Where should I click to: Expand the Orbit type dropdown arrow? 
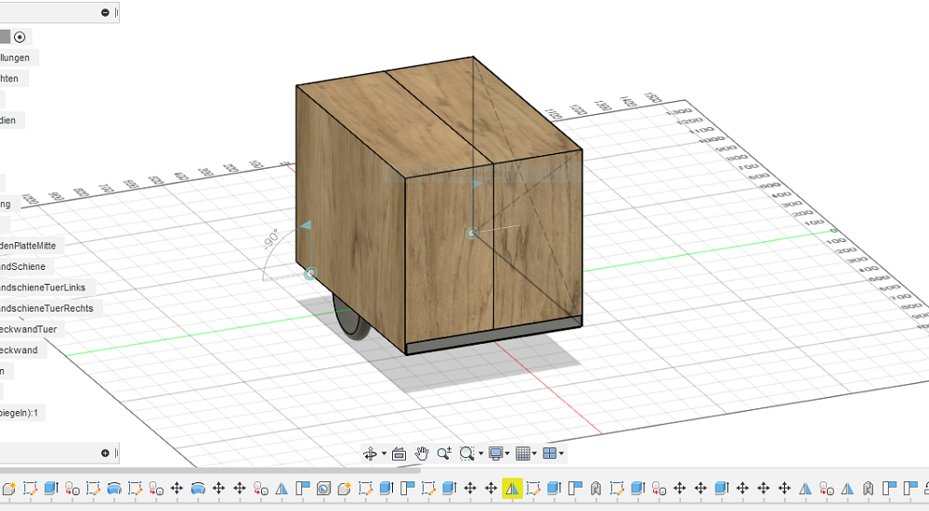[384, 454]
